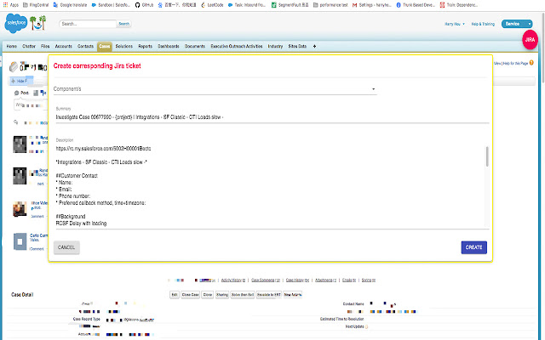Viewport: 545px width, 340px height.
Task: Click the case icon beside the page title
Action: (14, 66)
